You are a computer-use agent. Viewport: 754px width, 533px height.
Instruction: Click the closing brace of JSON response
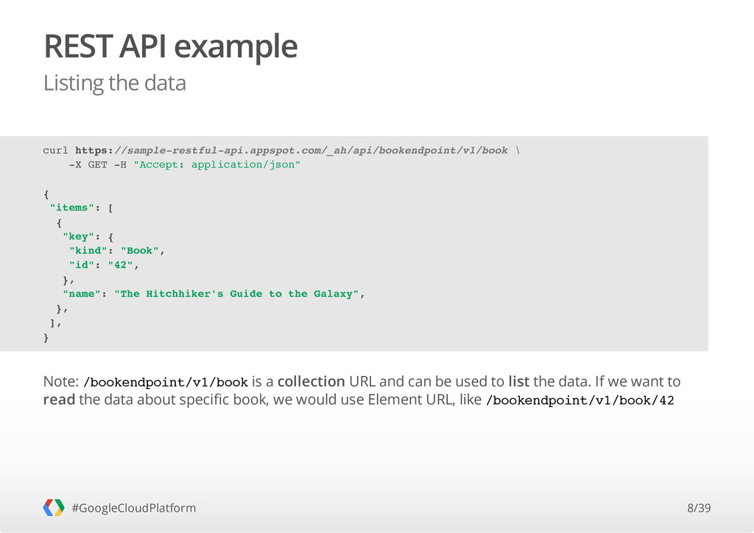[x=46, y=337]
